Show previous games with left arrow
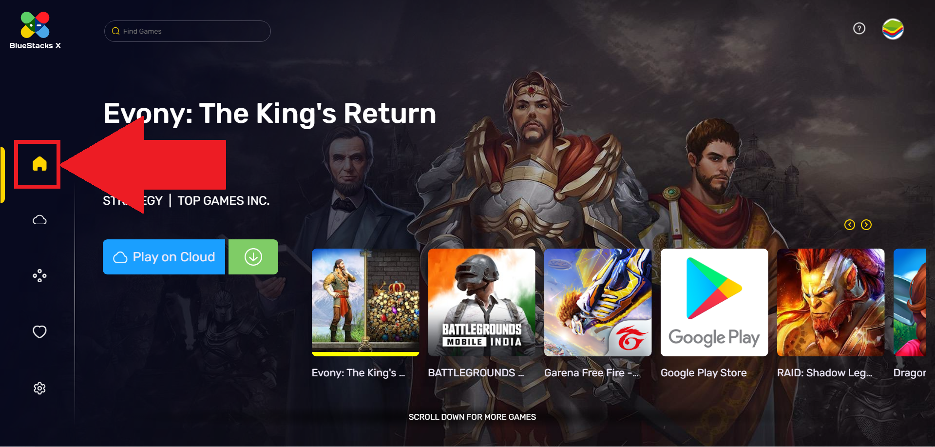This screenshot has width=935, height=447. click(x=849, y=225)
